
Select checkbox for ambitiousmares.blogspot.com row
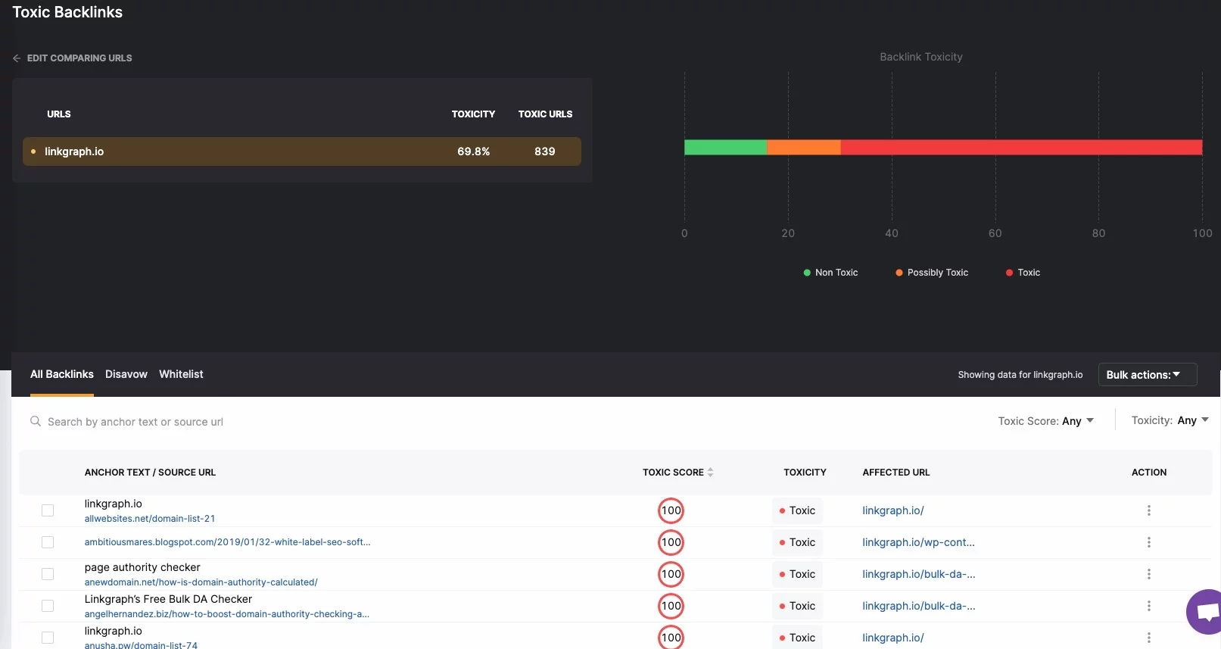48,542
